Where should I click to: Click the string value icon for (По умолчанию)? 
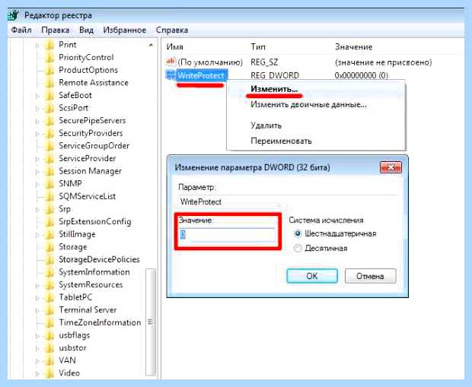pos(171,62)
